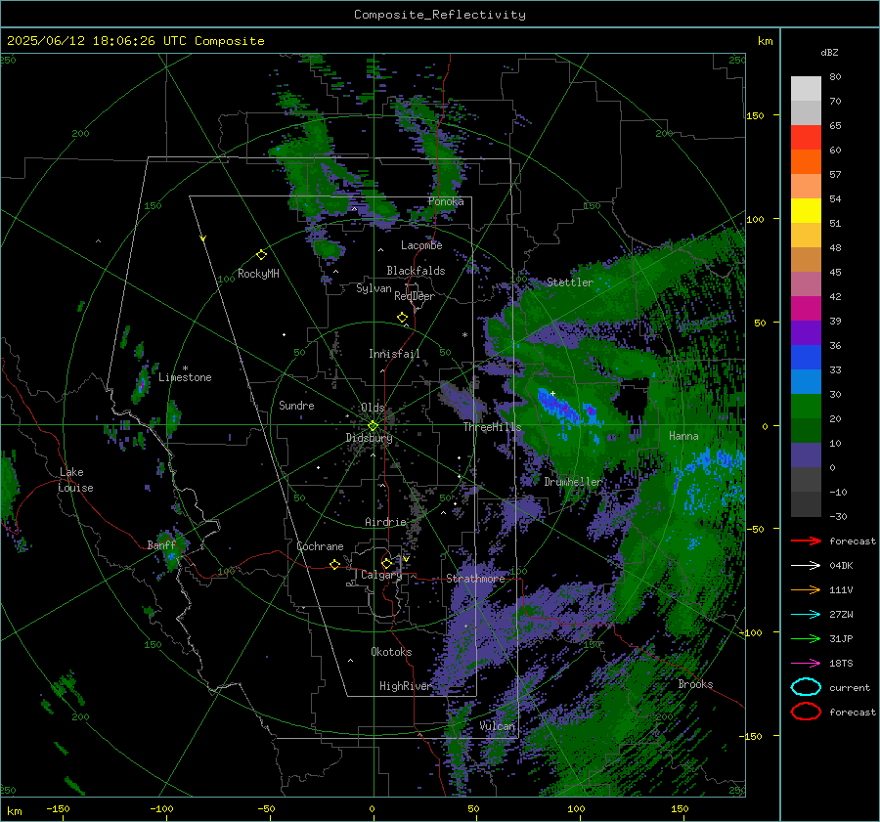Click the Limestone label

[185, 377]
